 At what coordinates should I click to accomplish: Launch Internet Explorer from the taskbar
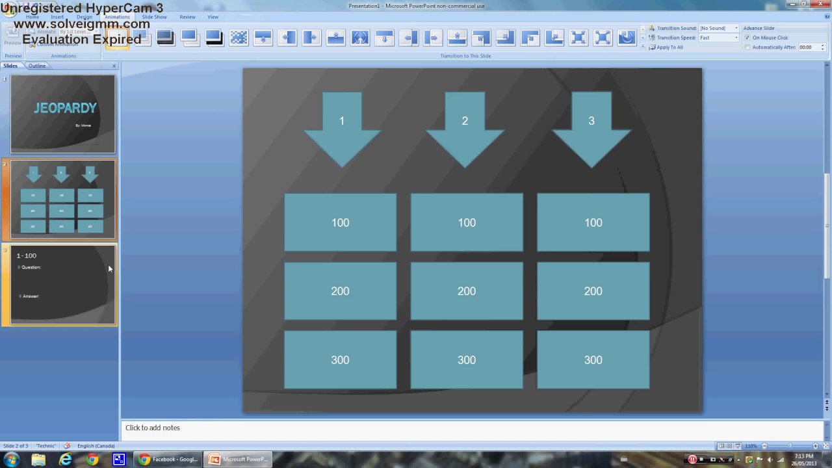(66, 460)
